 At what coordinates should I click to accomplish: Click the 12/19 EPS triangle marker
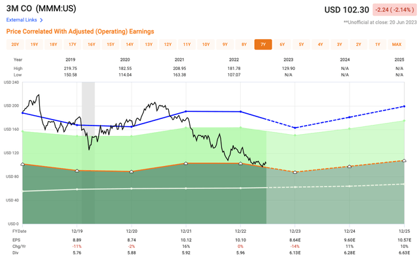(77, 171)
